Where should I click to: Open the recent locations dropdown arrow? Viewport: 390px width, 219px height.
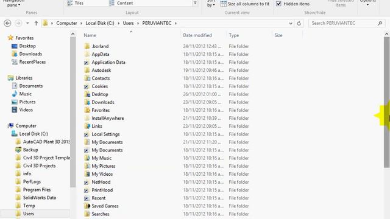pos(27,23)
